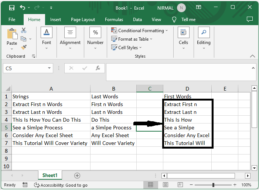The height and width of the screenshot is (190, 259).
Task: Click the Tell me lightbulb icon
Action: pyautogui.click(x=174, y=20)
